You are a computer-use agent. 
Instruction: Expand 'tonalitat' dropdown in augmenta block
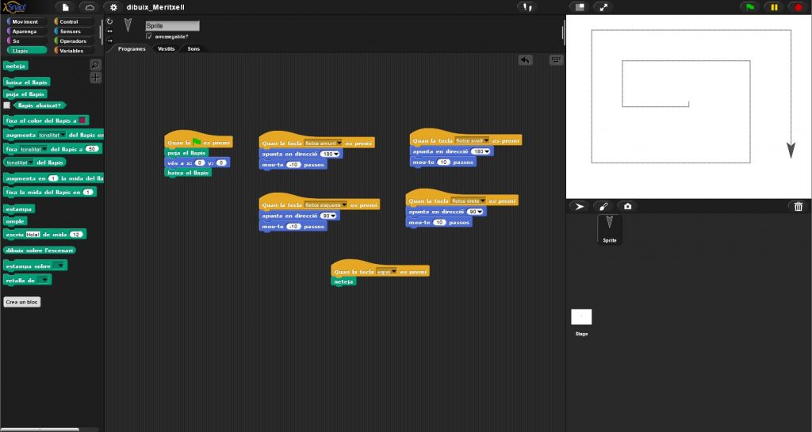tap(61, 135)
